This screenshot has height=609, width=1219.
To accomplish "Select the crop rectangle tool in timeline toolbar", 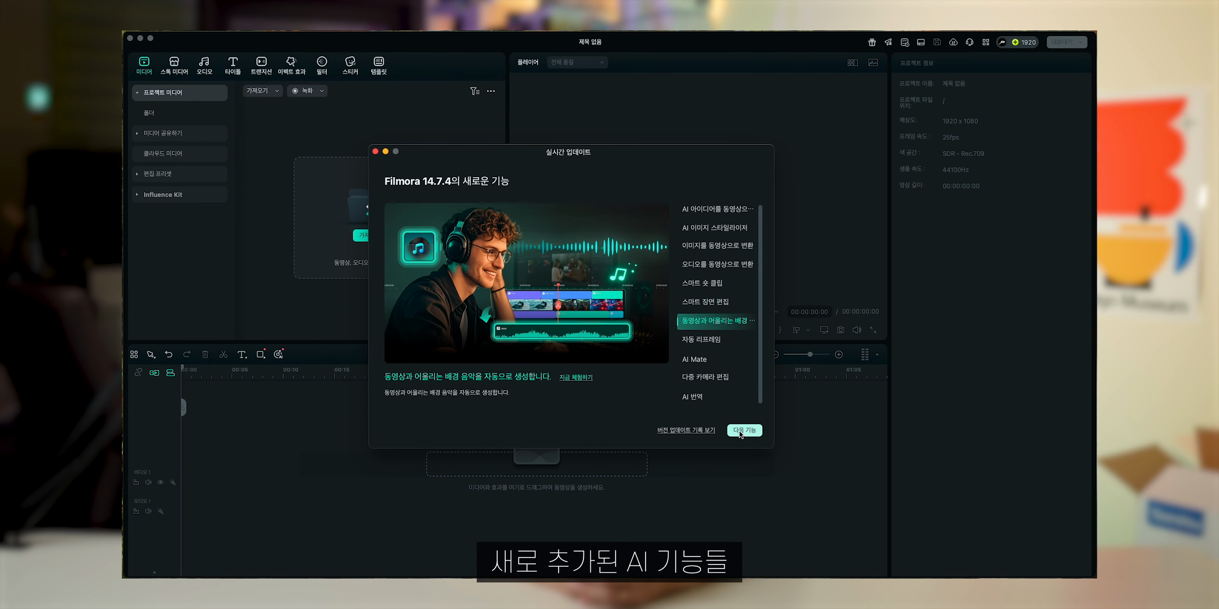I will 261,354.
